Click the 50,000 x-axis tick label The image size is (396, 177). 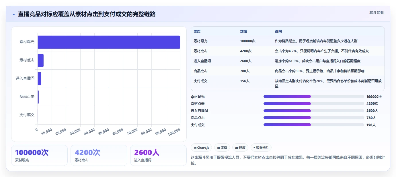104,131
